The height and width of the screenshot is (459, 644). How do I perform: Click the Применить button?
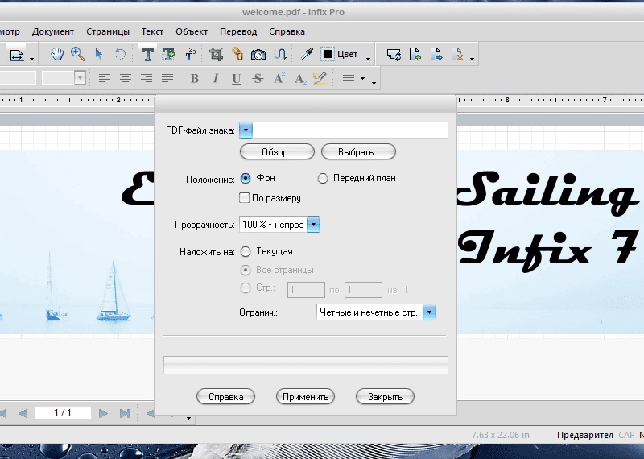click(x=306, y=397)
